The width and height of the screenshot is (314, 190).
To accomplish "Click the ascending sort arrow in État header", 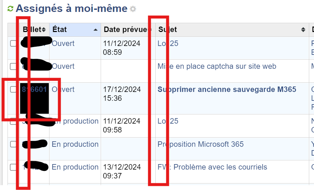I will tap(96, 30).
